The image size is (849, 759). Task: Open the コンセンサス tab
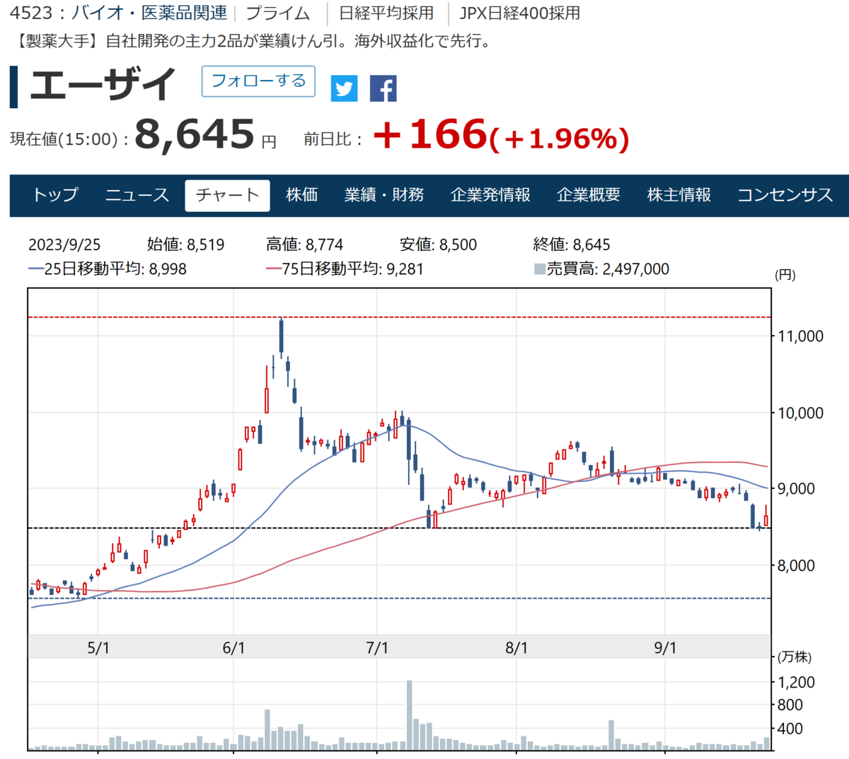pyautogui.click(x=785, y=195)
